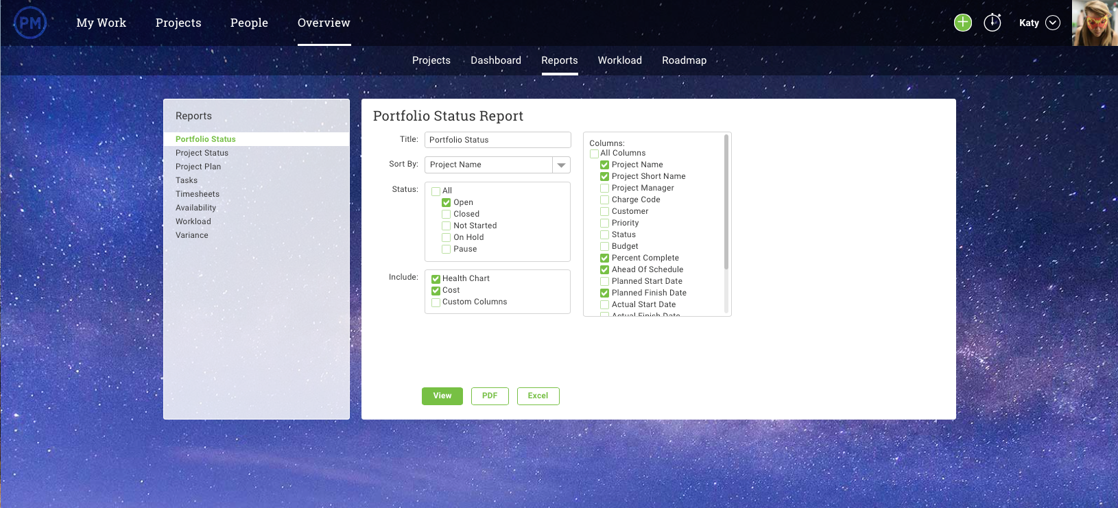Viewport: 1118px width, 508px height.
Task: Check the Budget column checkbox
Action: click(x=605, y=247)
